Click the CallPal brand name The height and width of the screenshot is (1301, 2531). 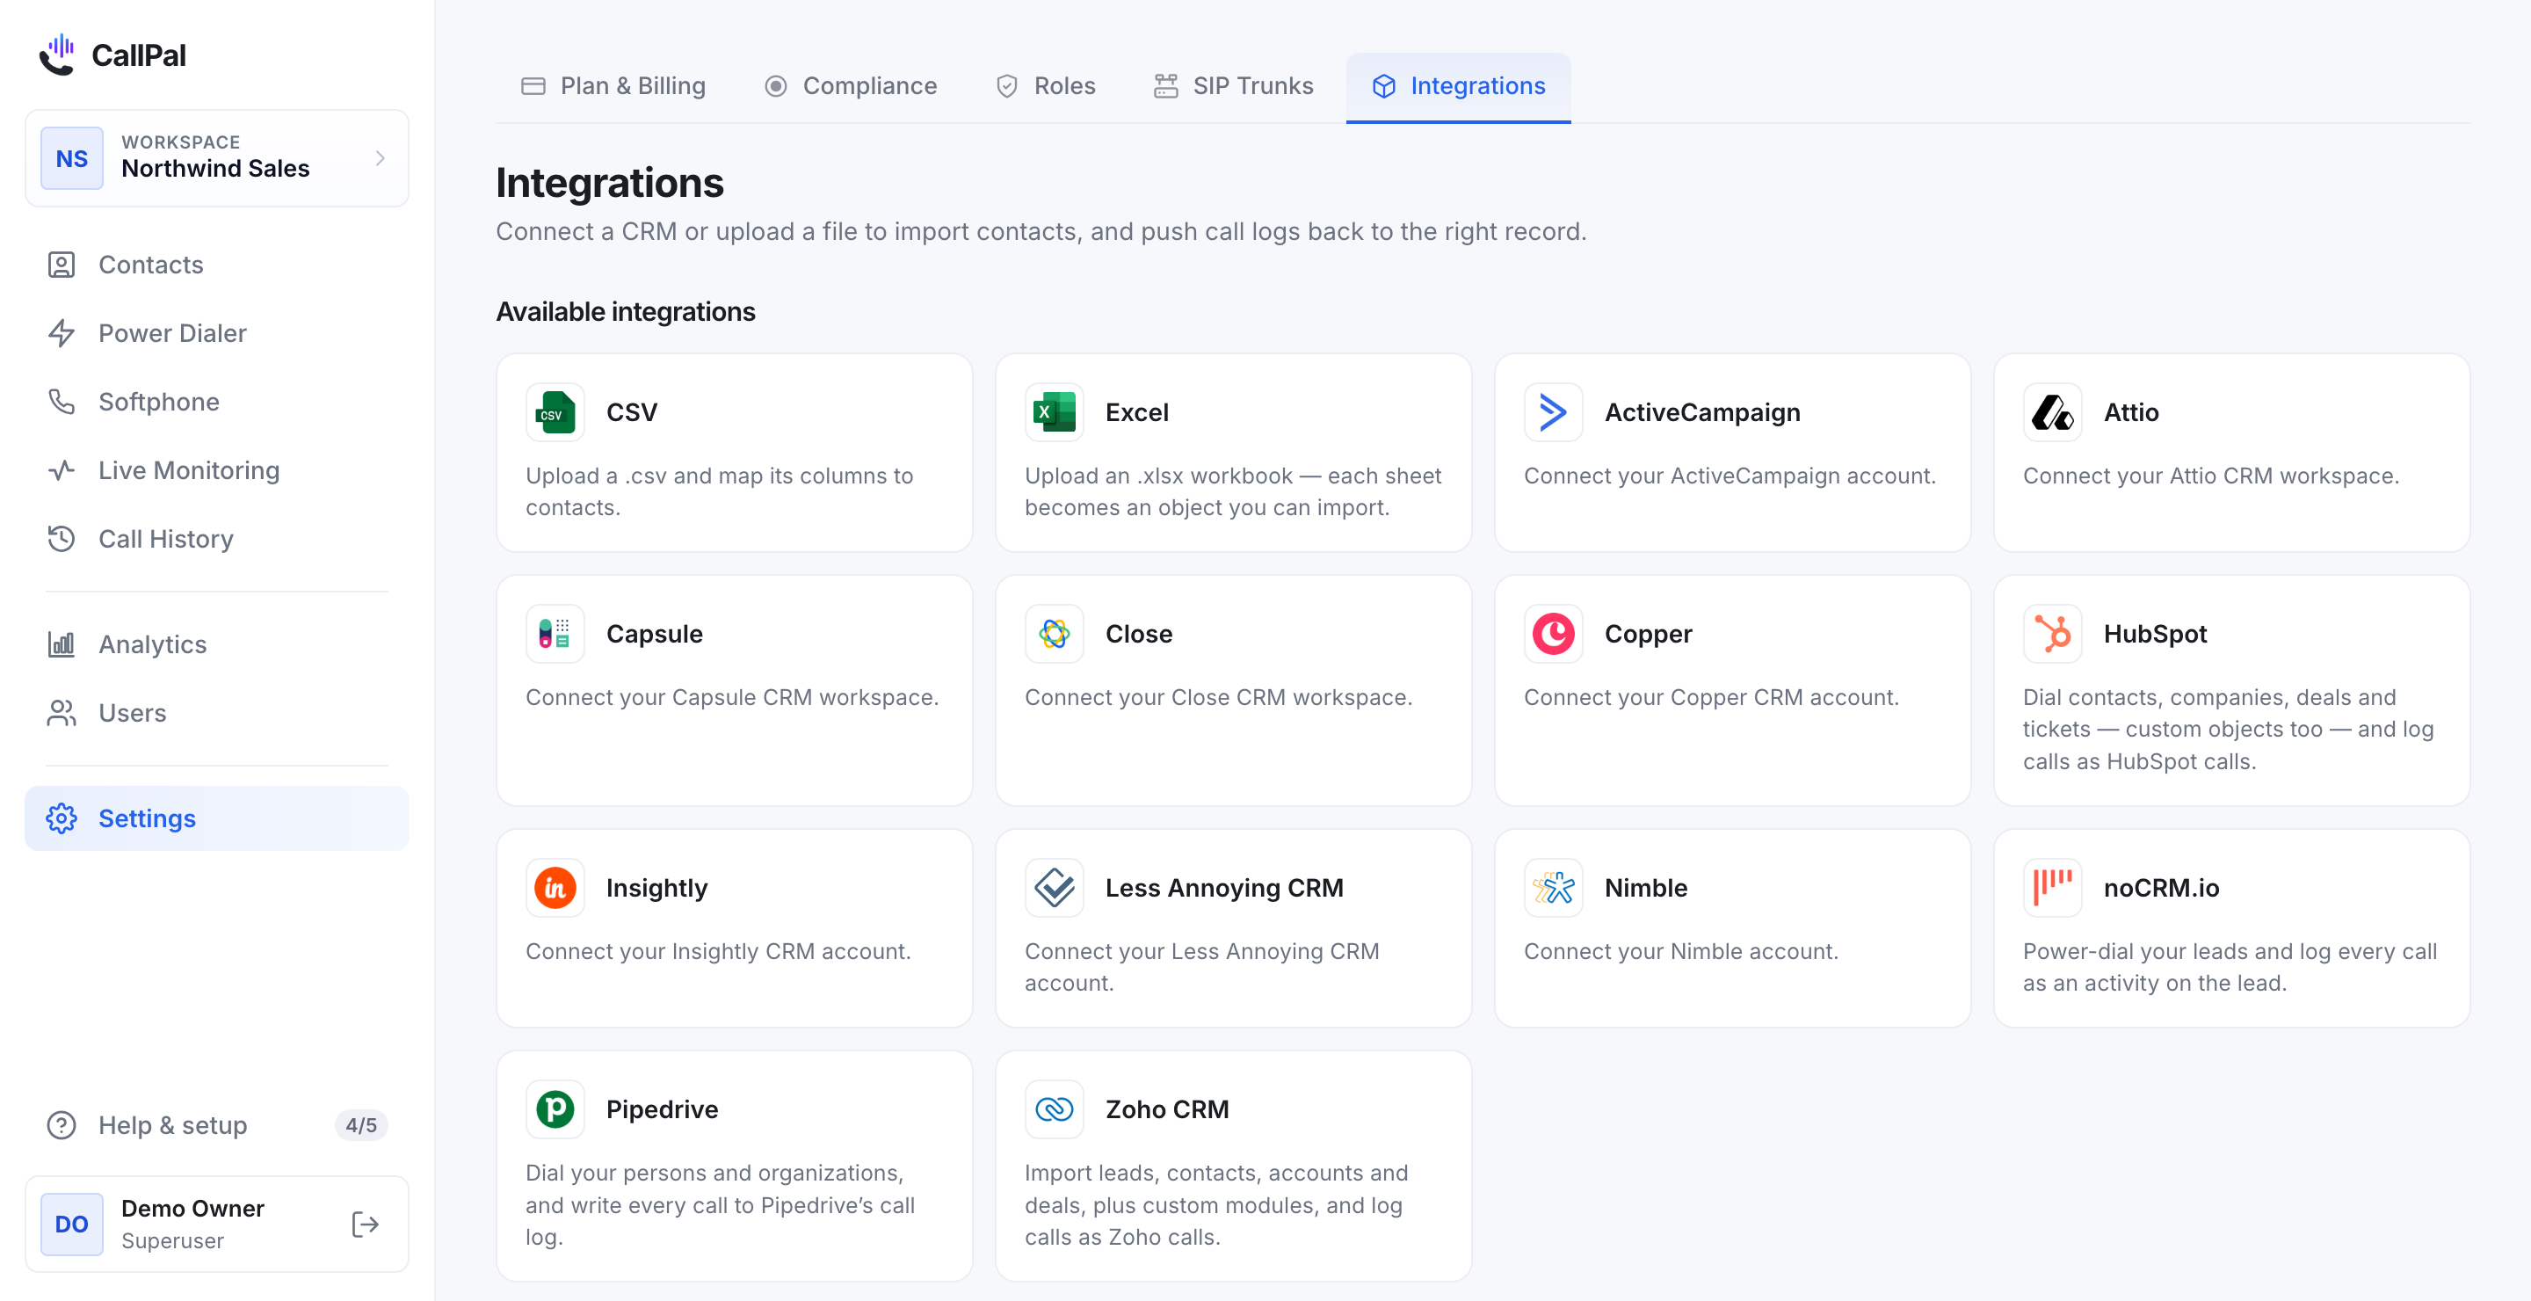coord(139,55)
